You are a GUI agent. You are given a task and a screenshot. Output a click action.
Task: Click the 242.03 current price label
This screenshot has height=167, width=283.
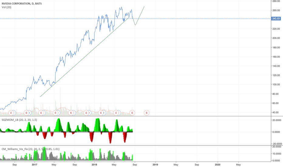point(276,19)
